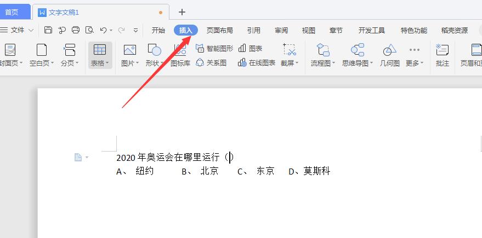
Task: Click the export-to-PDF icon beside Save
Action: (x=62, y=30)
